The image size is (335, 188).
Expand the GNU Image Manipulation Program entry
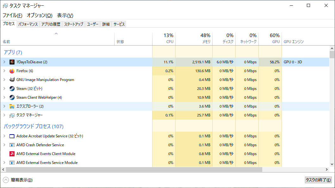(x=4, y=80)
